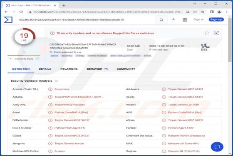Open the browser three-dot menu

pos(227,12)
